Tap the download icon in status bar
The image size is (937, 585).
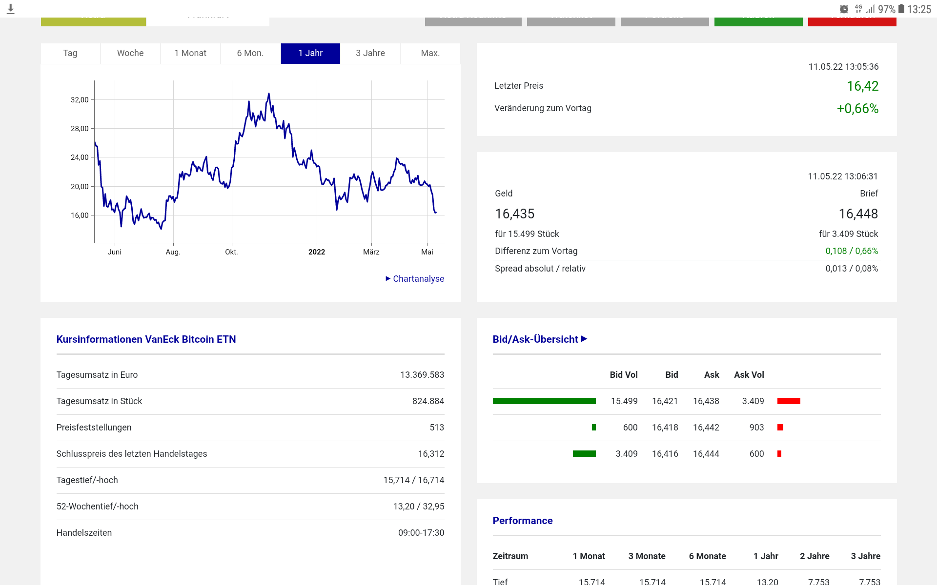point(11,9)
